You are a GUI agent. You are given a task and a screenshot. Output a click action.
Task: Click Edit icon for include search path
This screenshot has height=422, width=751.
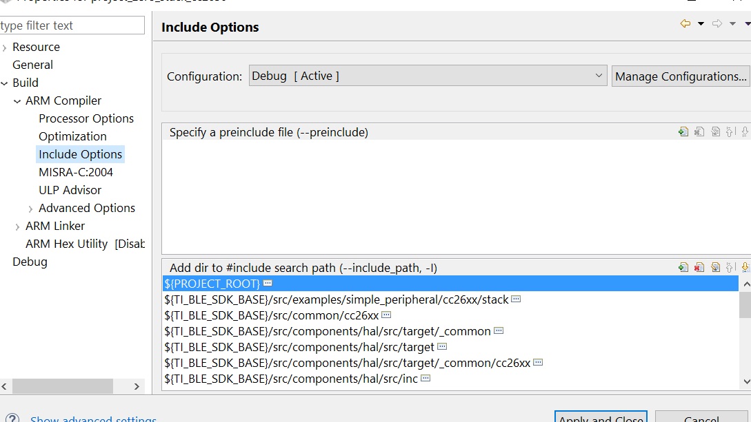click(716, 268)
